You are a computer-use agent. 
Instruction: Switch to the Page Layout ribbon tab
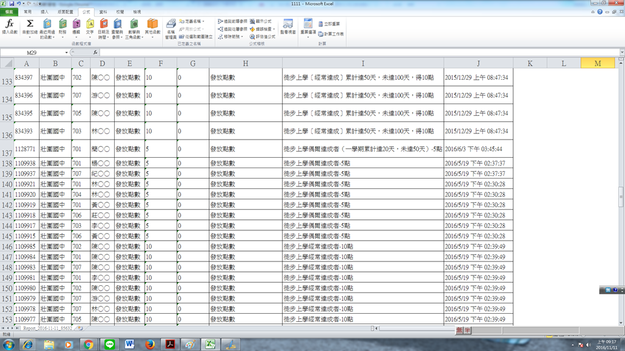point(65,12)
